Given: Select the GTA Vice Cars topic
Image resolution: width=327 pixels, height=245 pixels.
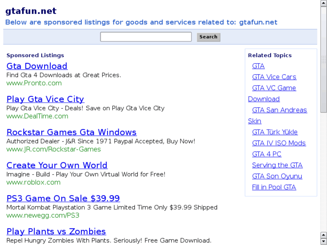Looking at the screenshot, I should click(274, 77).
